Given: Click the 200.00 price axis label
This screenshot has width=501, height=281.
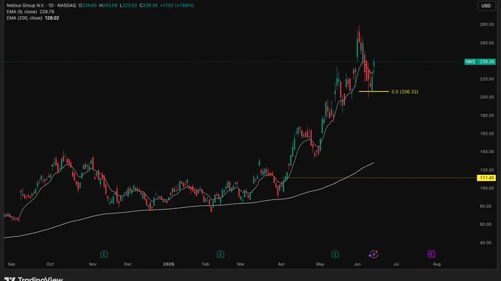Looking at the screenshot, I should tap(487, 97).
